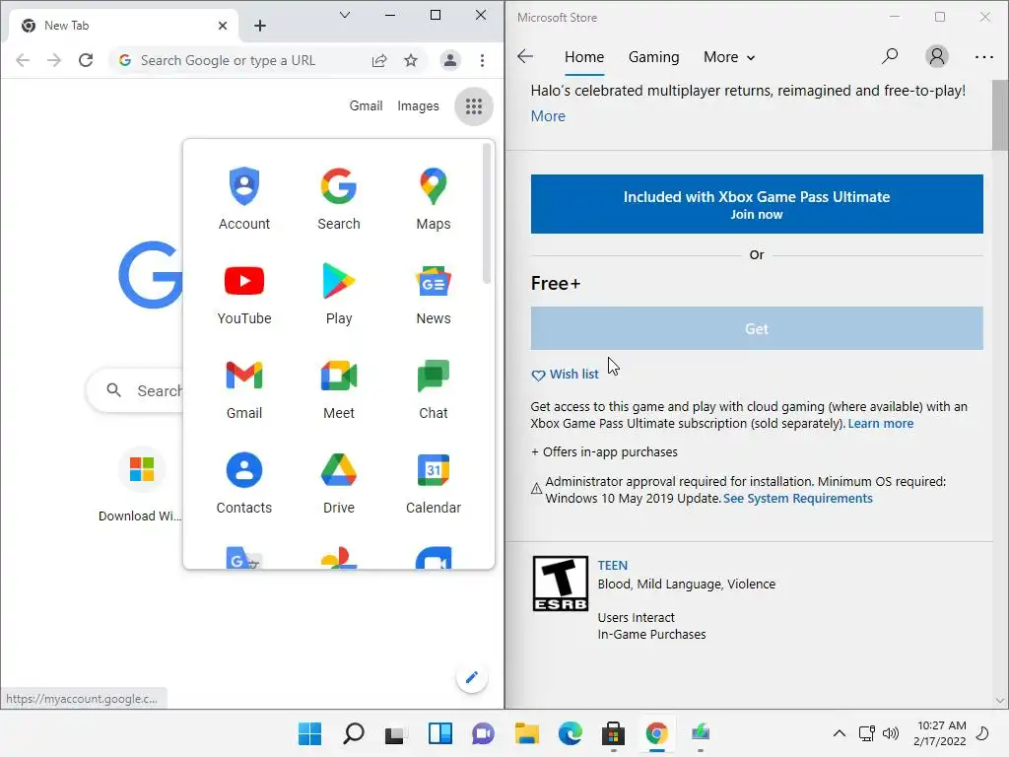Open Google Calendar app icon
1009x757 pixels.
[x=434, y=482]
